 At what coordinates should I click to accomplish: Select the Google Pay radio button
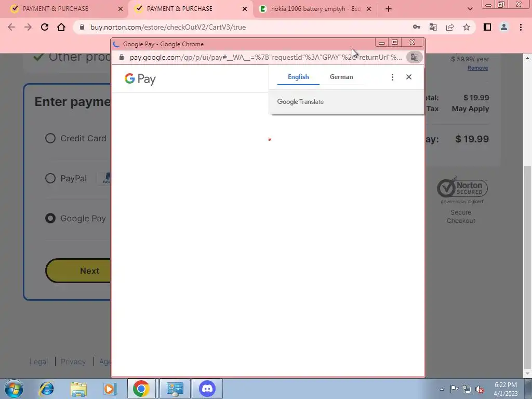pyautogui.click(x=50, y=218)
